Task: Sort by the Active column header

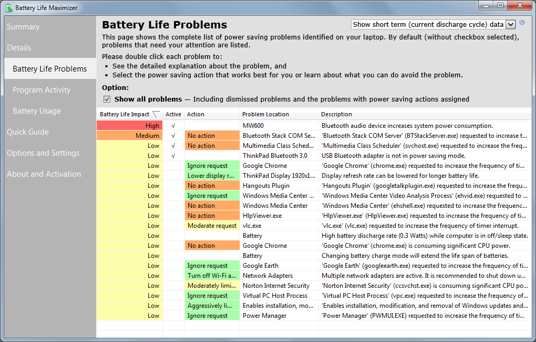Action: pyautogui.click(x=173, y=114)
